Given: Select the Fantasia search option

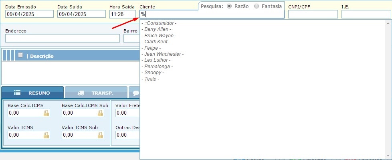Looking at the screenshot, I should coord(257,6).
